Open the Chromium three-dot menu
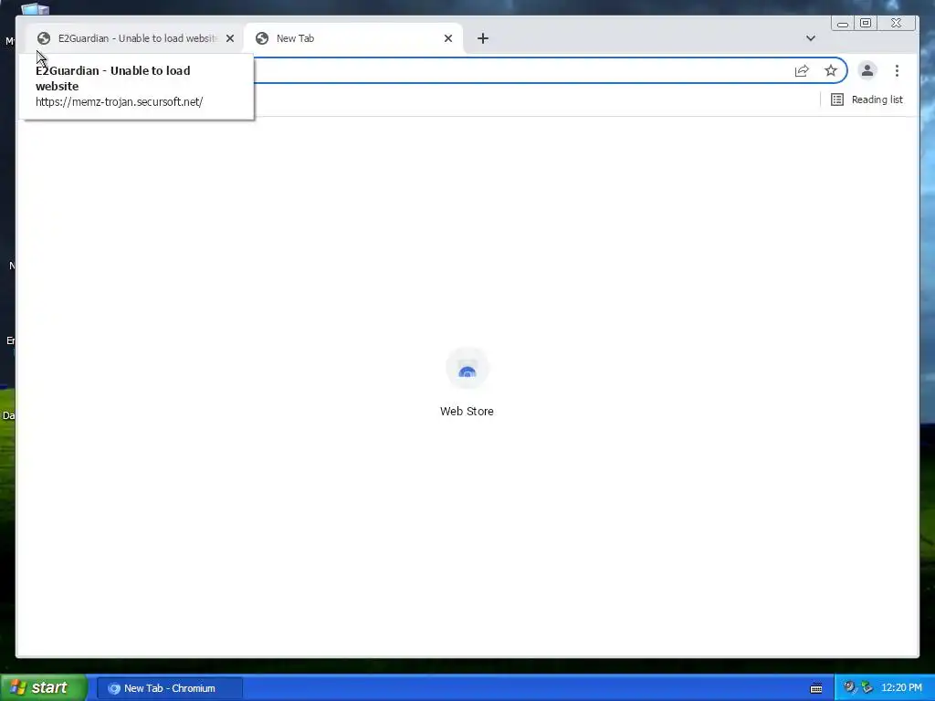 pyautogui.click(x=897, y=70)
